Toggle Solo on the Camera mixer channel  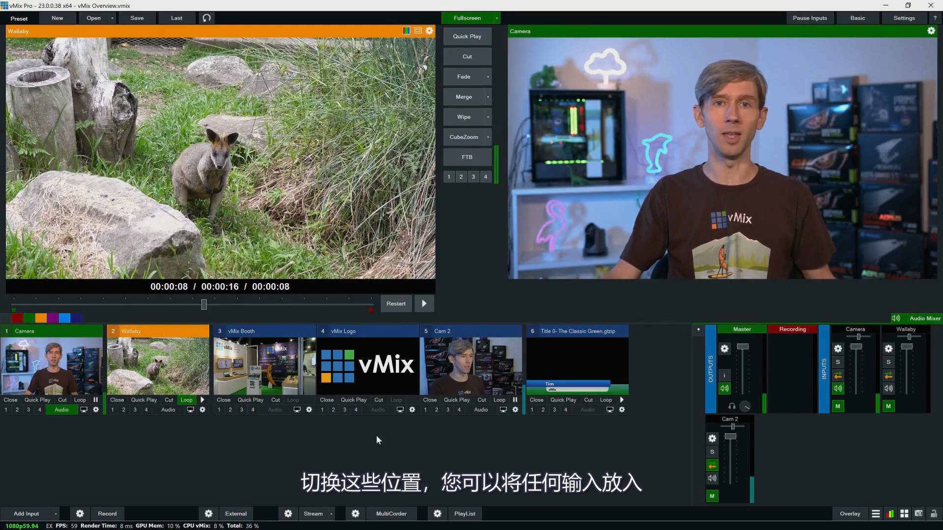click(x=838, y=362)
